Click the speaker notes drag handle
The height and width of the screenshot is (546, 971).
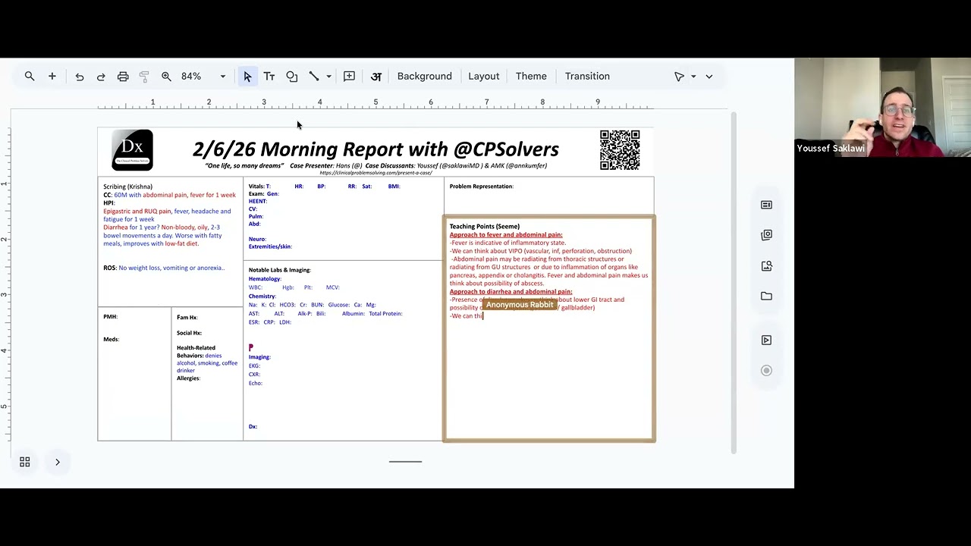[405, 461]
